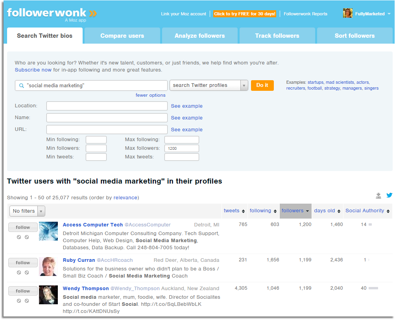This screenshot has width=395, height=320.
Task: Open Access Computer Tech profile thumbnail
Action: [48, 231]
